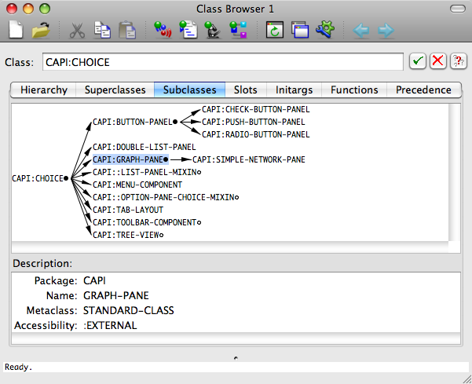The image size is (472, 384).
Task: Select the CAPI::OPTION-PANE-CHOICE-MIXIN node
Action: [163, 197]
